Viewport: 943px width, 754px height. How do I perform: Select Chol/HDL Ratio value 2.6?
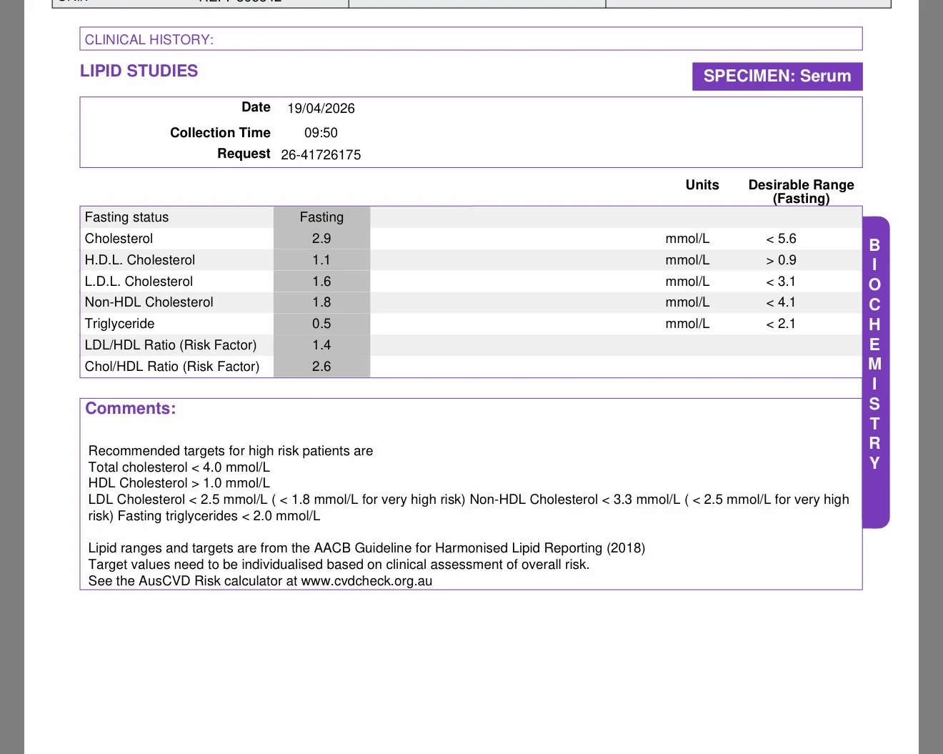321,367
